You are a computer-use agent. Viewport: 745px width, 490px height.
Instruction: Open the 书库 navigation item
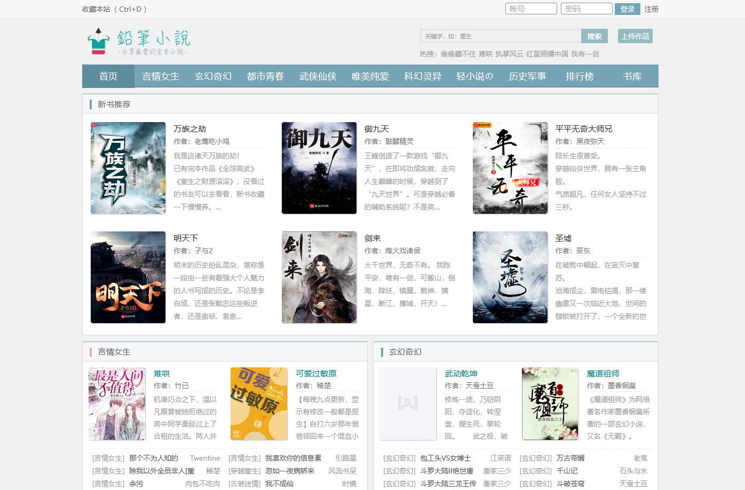click(x=632, y=76)
